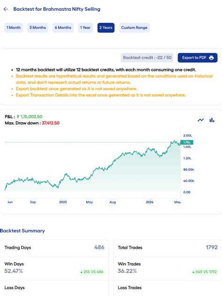This screenshot has height=296, width=222.
Task: Switch to bar chart view icon
Action: [212, 120]
